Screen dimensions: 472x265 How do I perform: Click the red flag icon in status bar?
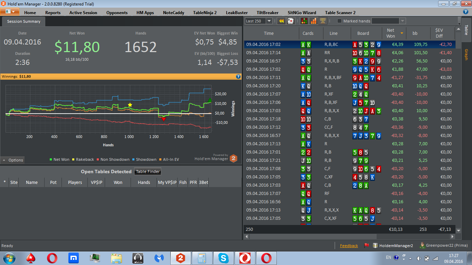(366, 246)
